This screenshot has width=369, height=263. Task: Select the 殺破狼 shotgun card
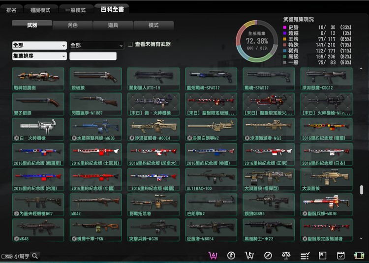96,79
